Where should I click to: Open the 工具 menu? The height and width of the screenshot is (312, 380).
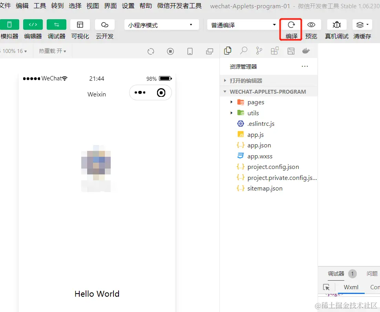(40, 5)
